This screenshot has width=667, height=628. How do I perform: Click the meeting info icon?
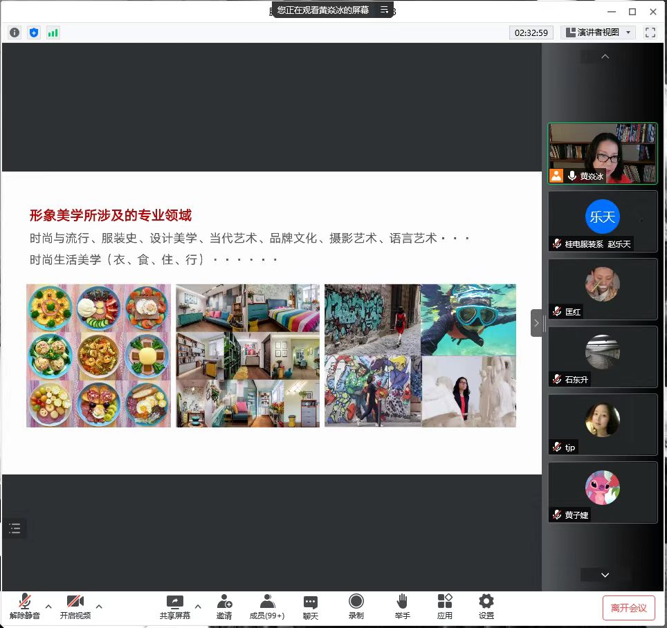15,33
